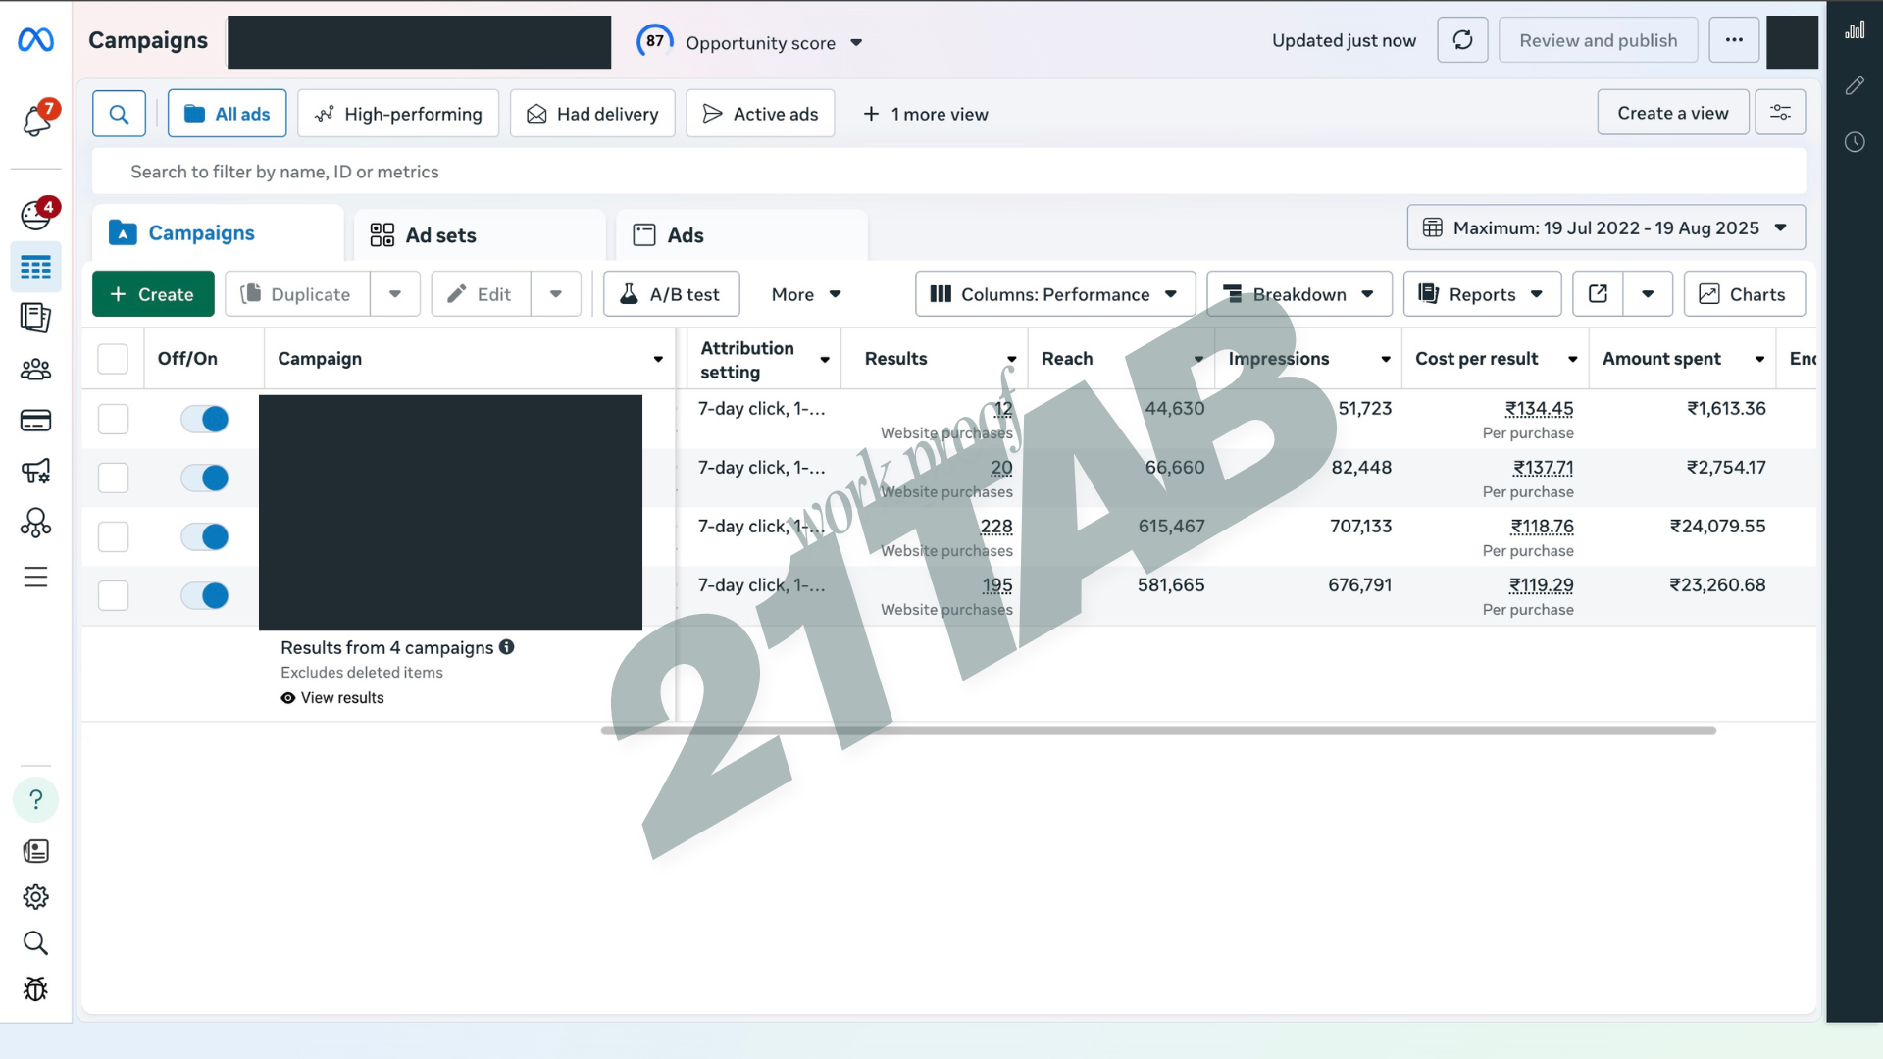Tick the checkbox for the third campaign row

coord(113,536)
